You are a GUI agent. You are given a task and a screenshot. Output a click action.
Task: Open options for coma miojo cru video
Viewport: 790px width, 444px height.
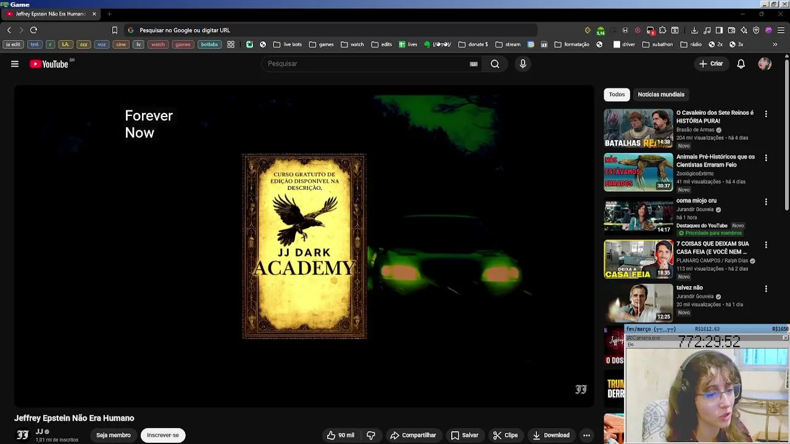click(766, 202)
